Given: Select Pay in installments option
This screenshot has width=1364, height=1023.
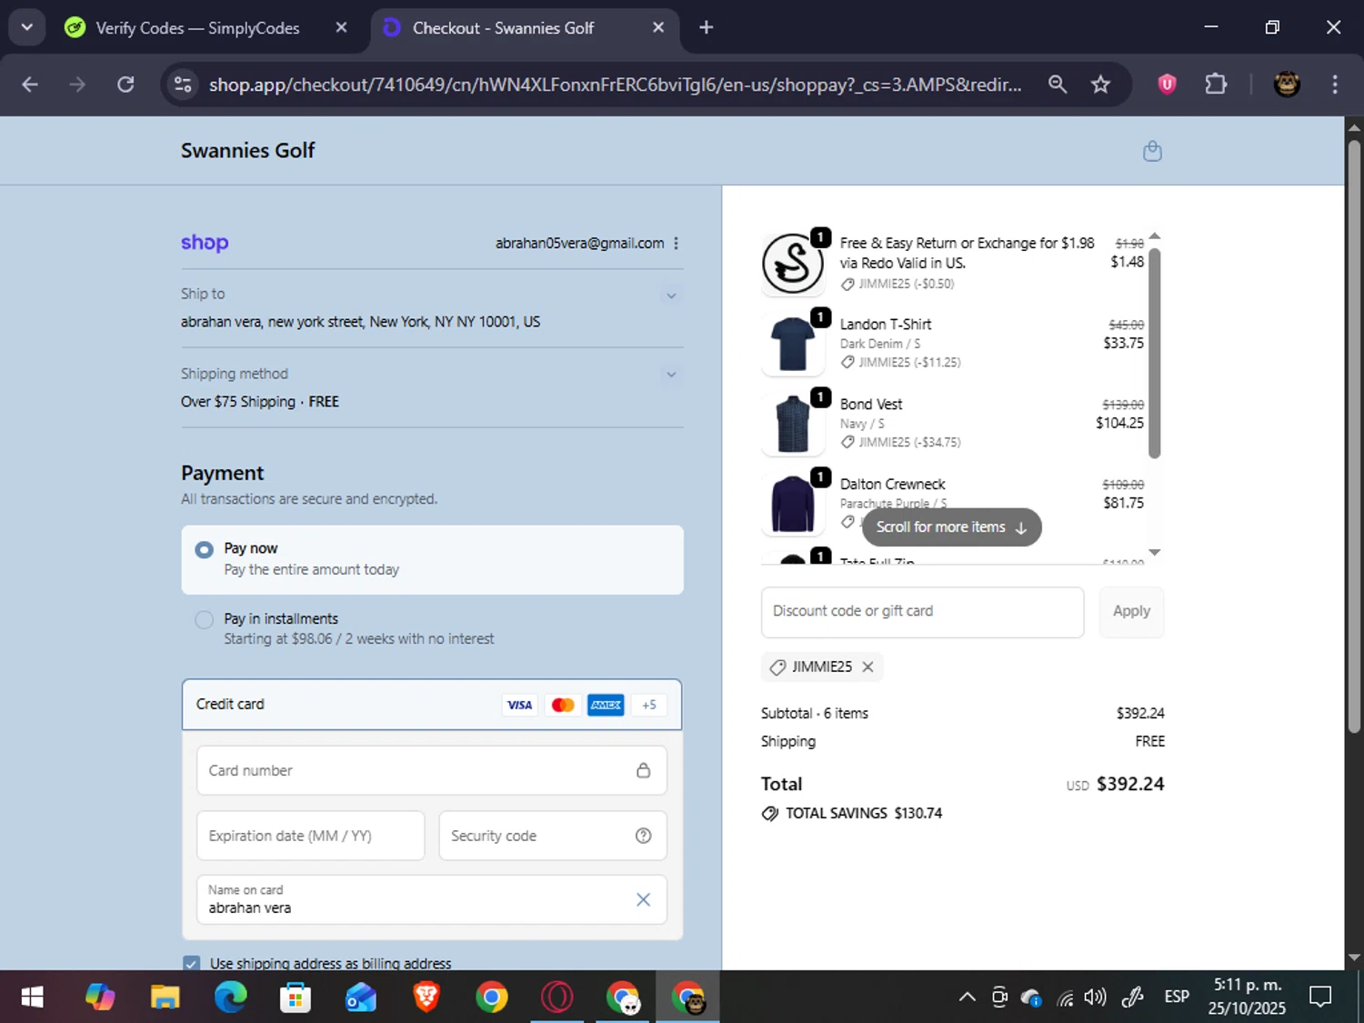Looking at the screenshot, I should pos(433,628).
